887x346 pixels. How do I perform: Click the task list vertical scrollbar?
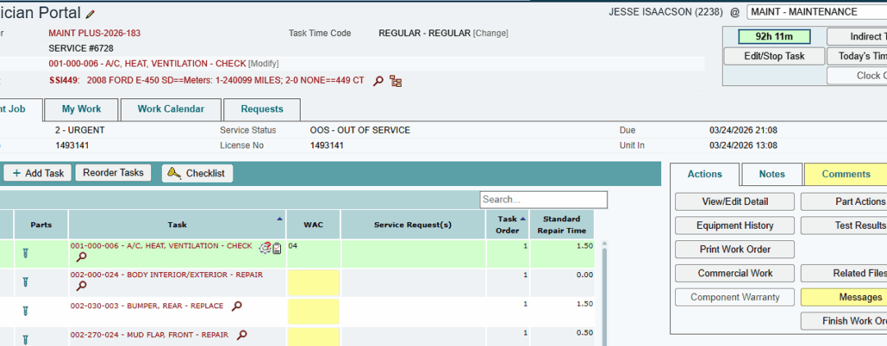click(604, 294)
